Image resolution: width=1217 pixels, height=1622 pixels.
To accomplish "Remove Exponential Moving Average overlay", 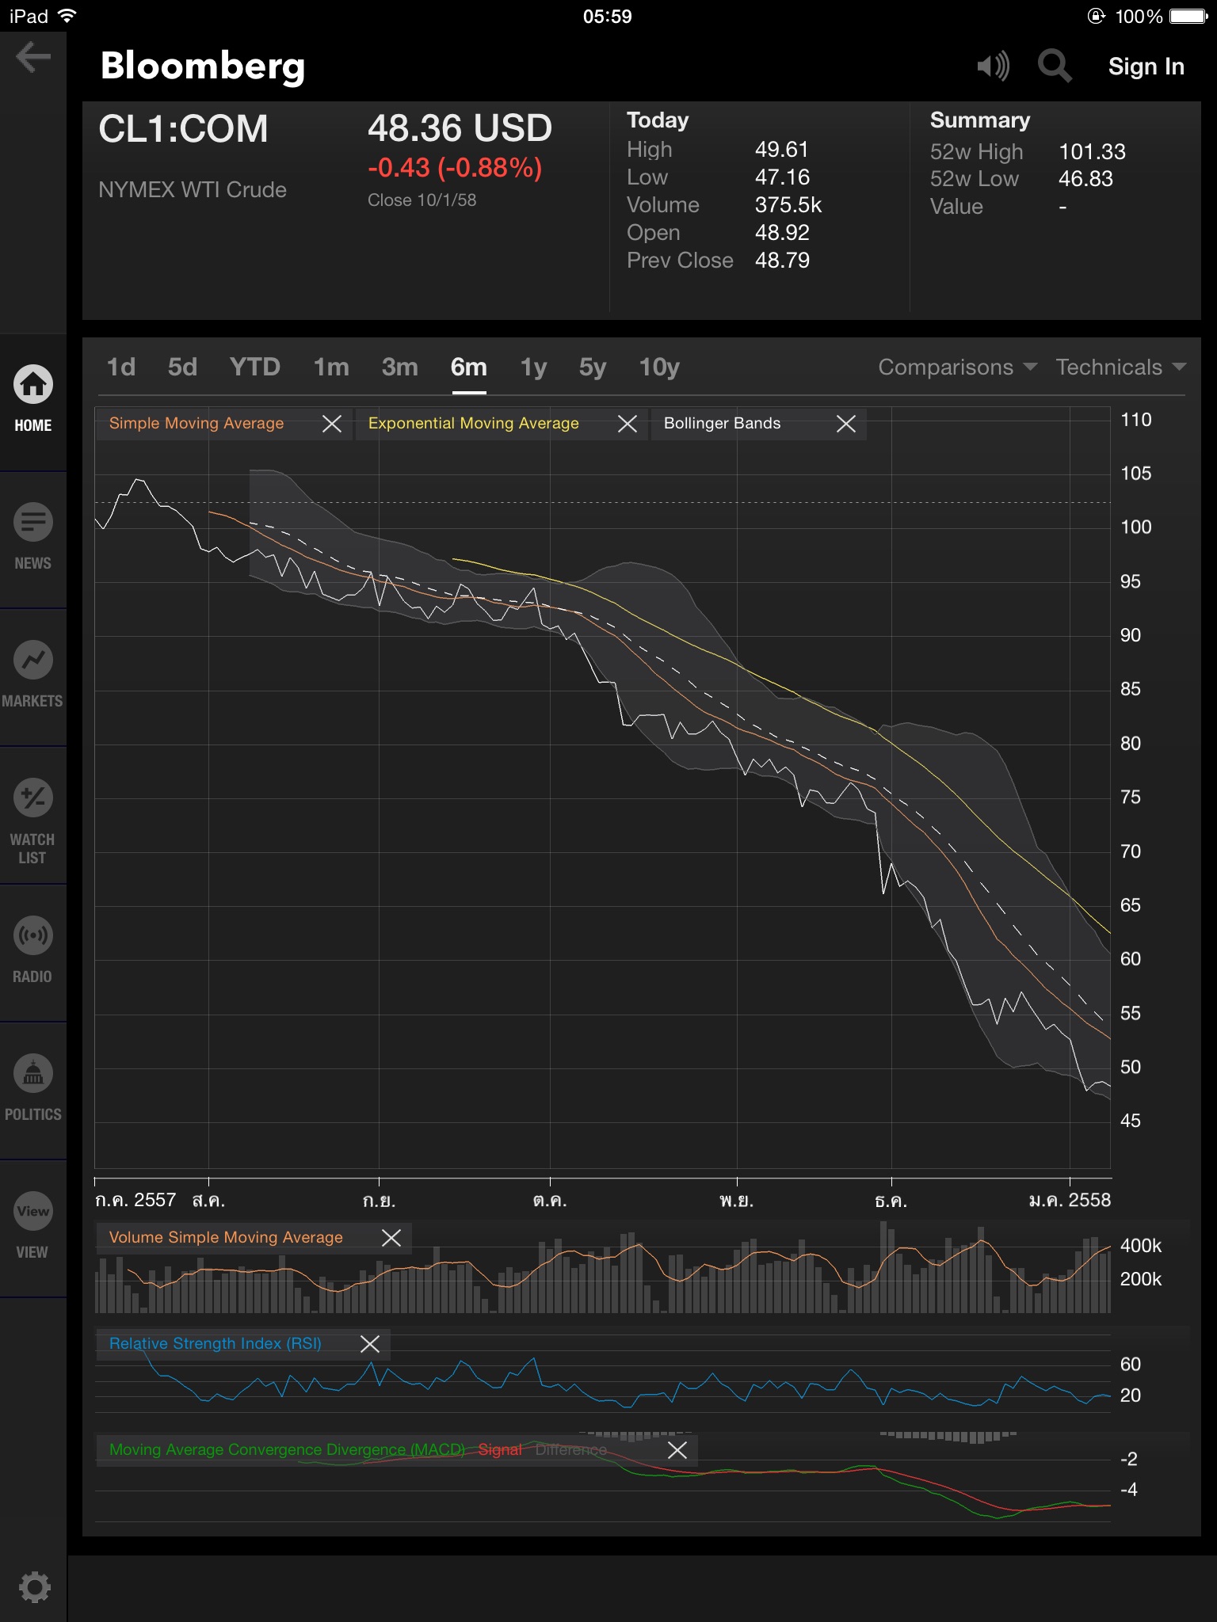I will point(628,424).
